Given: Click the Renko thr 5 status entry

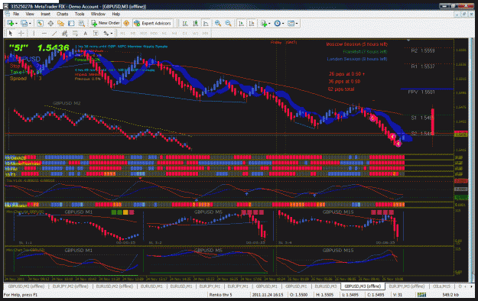Looking at the screenshot, I should pyautogui.click(x=221, y=295).
